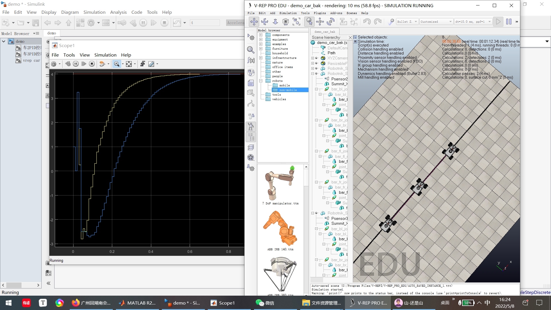The width and height of the screenshot is (551, 310).
Task: Open the calculation modules f(x) dialog
Action: (251, 61)
